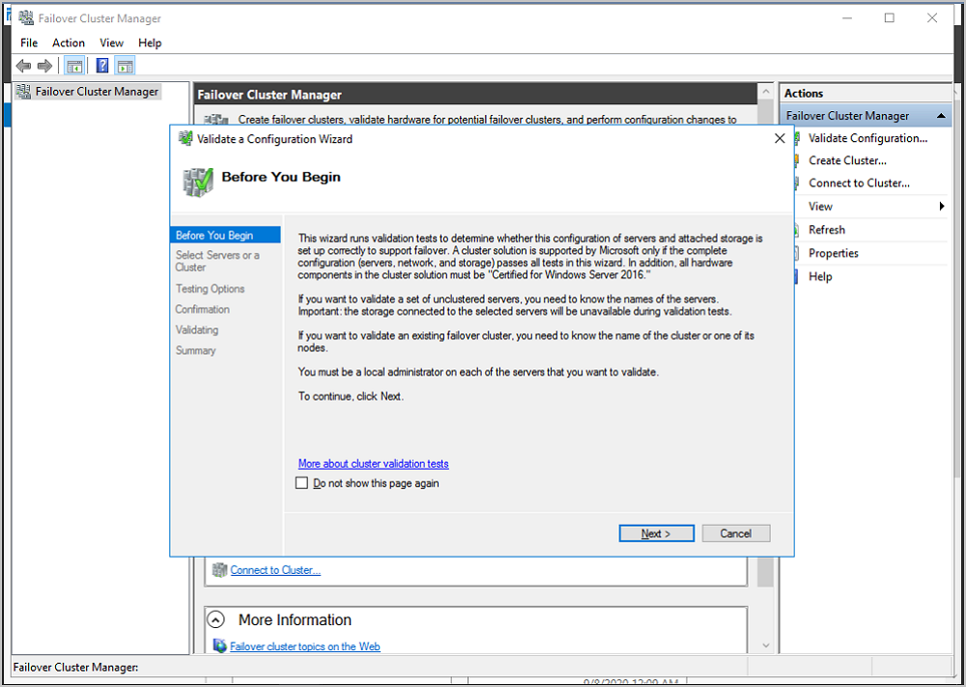Check 'Do not show this page again'
This screenshot has height=687, width=966.
(301, 483)
